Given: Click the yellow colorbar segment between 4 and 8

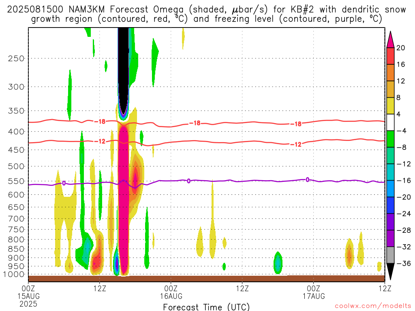Looking at the screenshot, I should click(x=390, y=106).
